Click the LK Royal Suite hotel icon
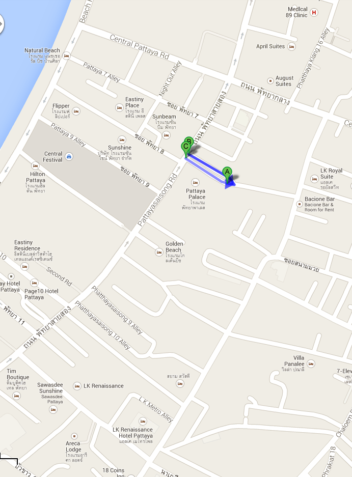The image size is (352, 477). (314, 179)
